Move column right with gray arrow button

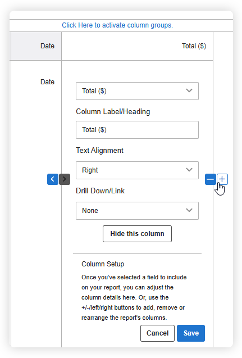point(65,179)
